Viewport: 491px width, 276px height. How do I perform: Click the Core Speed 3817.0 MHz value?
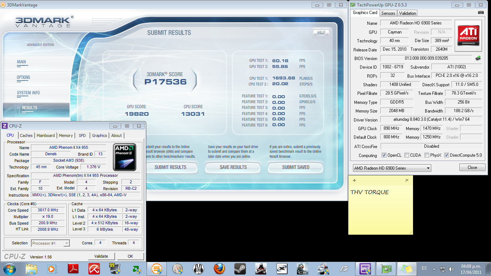(x=48, y=210)
